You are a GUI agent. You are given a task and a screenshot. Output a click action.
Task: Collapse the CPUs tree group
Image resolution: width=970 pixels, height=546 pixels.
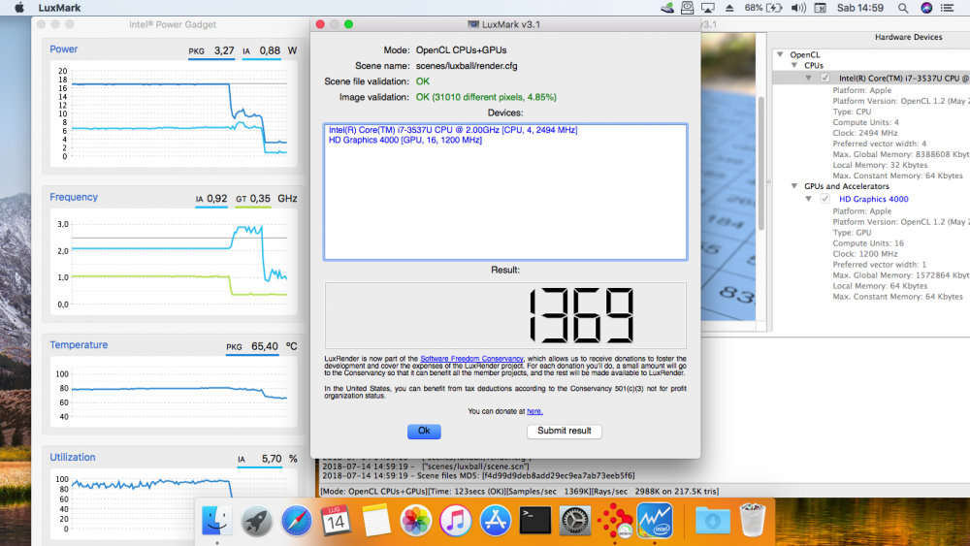click(x=794, y=65)
